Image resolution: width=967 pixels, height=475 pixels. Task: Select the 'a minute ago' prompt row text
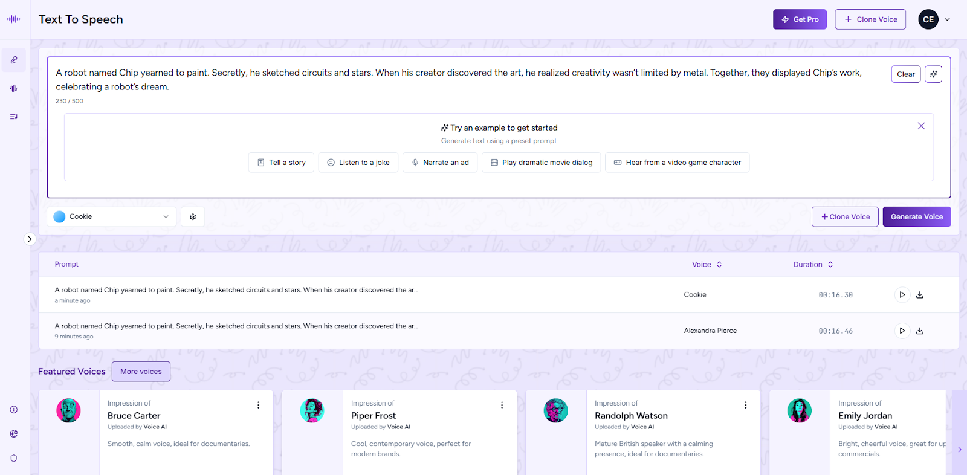click(236, 290)
